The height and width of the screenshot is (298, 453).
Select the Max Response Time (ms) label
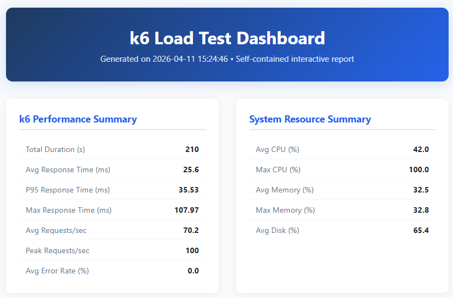point(68,210)
